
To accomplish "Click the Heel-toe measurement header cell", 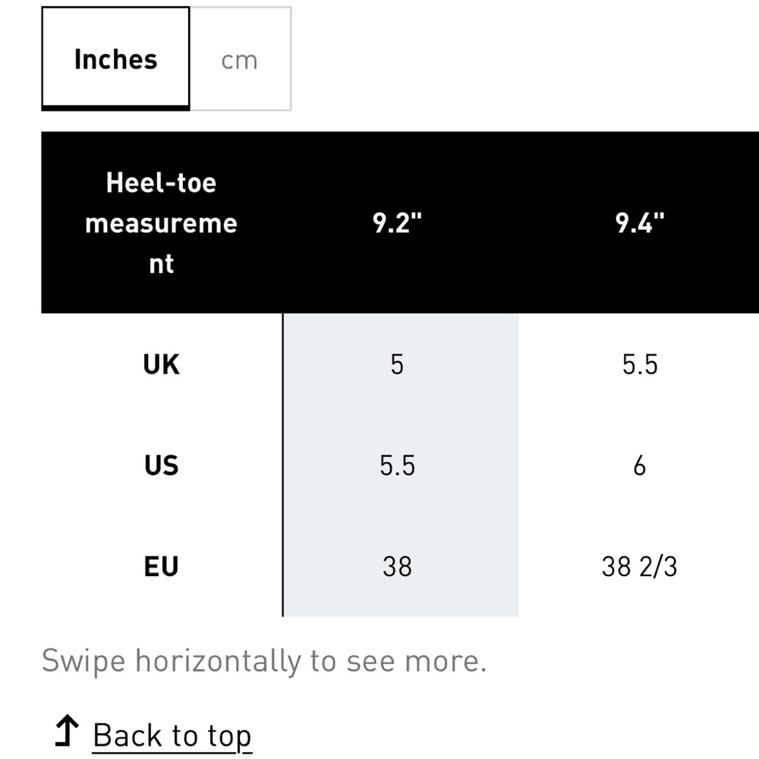I will [x=162, y=222].
